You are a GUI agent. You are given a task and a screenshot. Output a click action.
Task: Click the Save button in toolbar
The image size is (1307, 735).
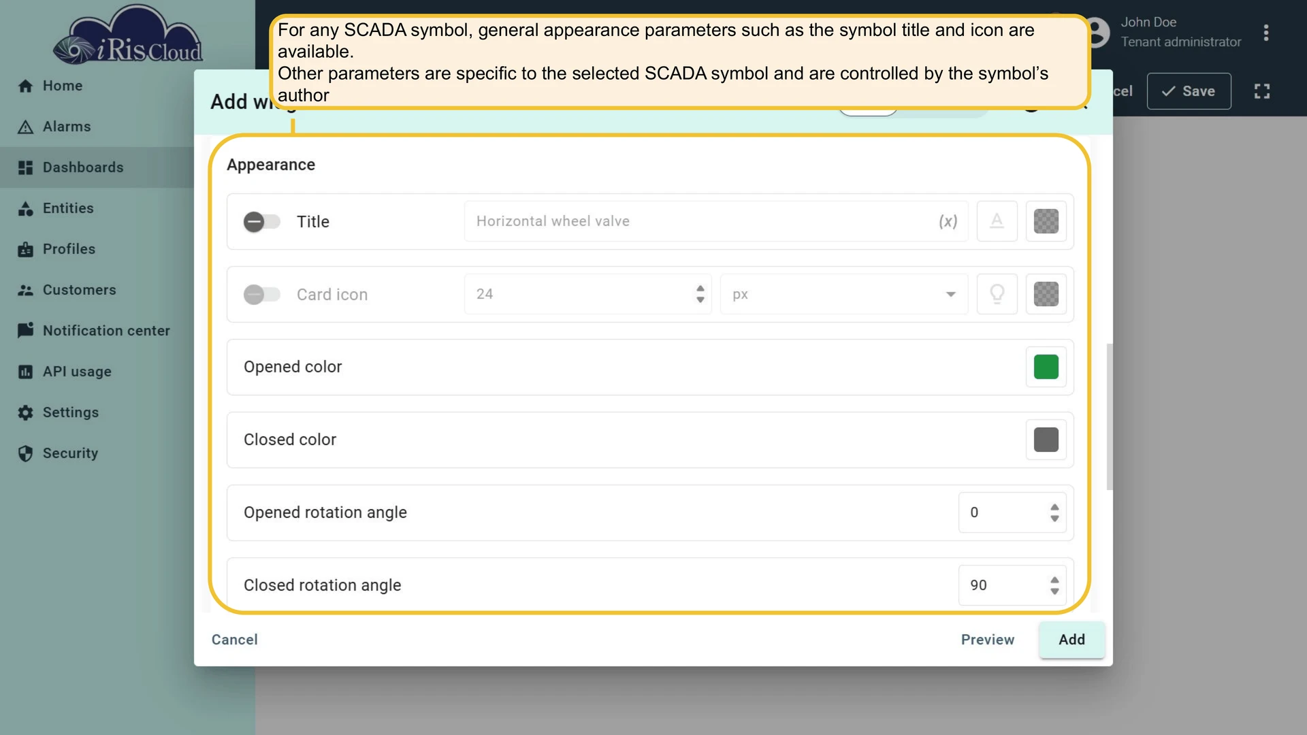click(x=1189, y=91)
